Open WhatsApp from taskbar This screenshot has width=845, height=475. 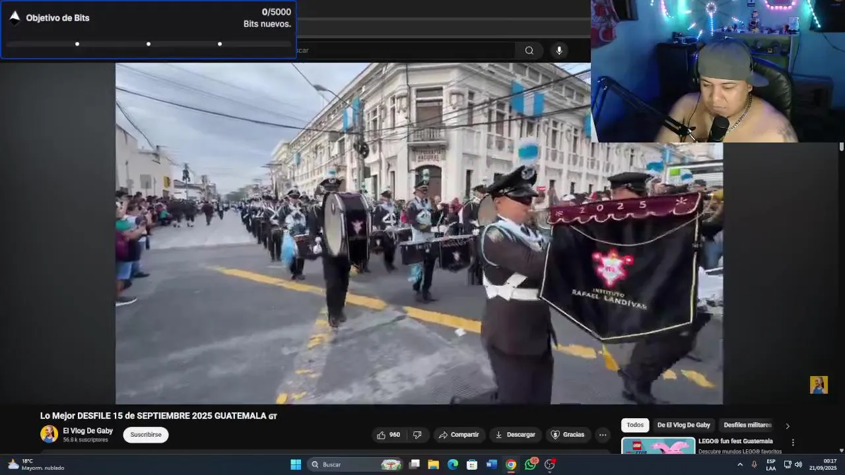pos(531,464)
